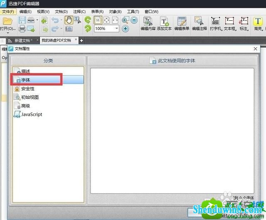The width and height of the screenshot is (266, 220).
Task: Click the fit width icon
Action: (x=115, y=20)
